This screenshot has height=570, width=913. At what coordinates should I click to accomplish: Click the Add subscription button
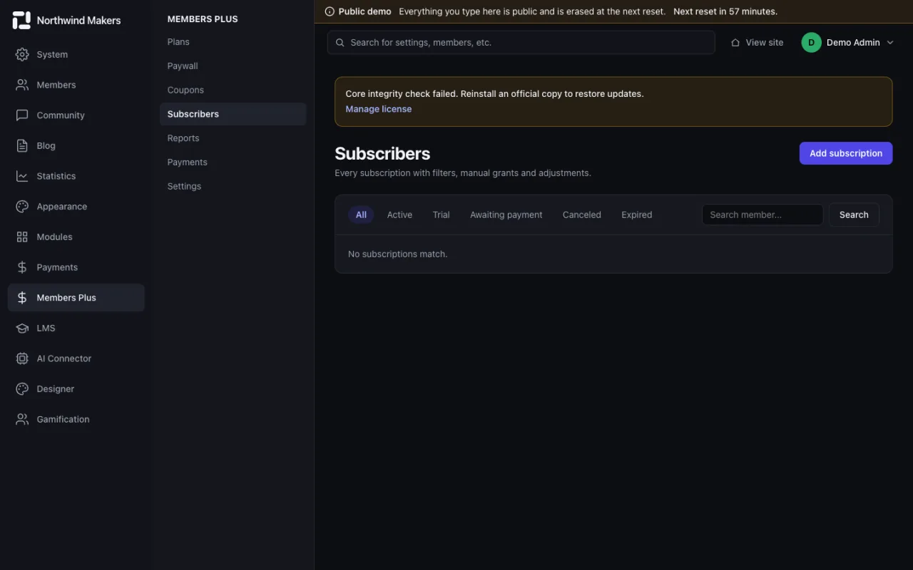[846, 153]
